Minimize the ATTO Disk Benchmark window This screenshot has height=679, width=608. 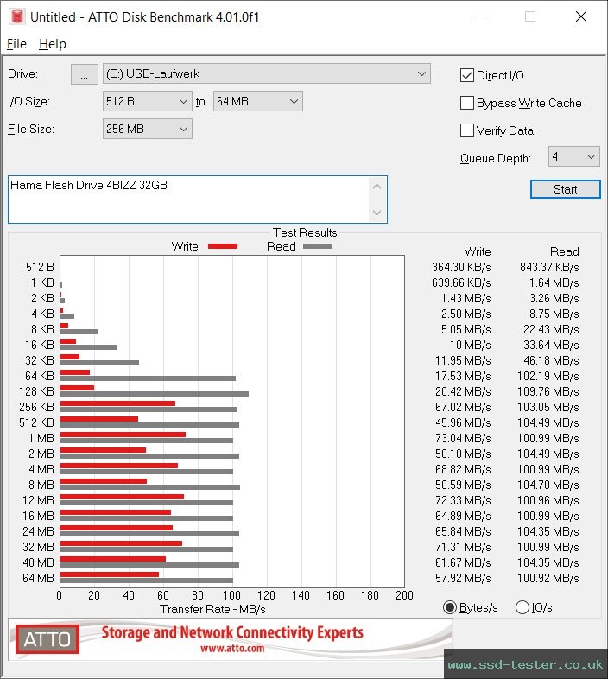coord(480,16)
